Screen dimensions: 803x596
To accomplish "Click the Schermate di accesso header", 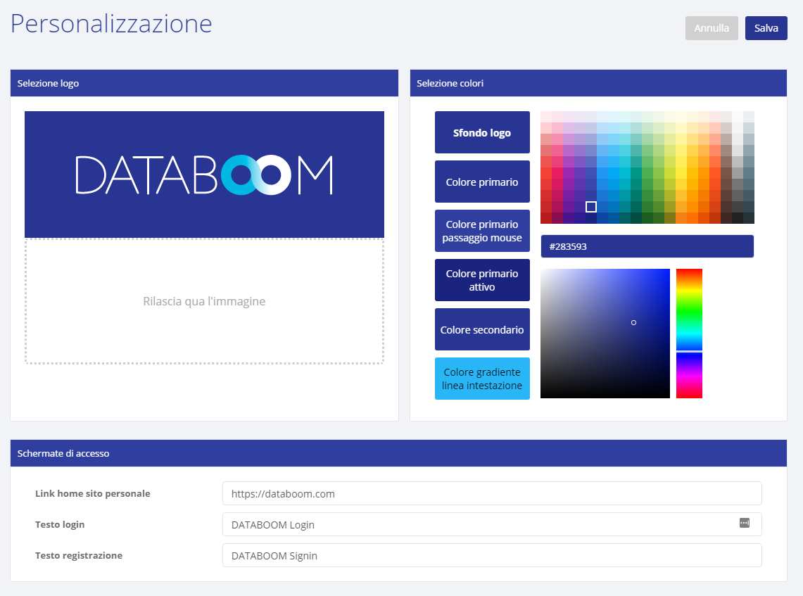I will (x=398, y=453).
